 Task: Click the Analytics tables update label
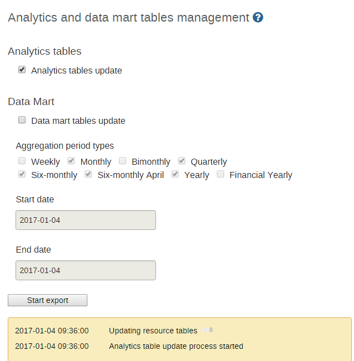click(x=76, y=71)
